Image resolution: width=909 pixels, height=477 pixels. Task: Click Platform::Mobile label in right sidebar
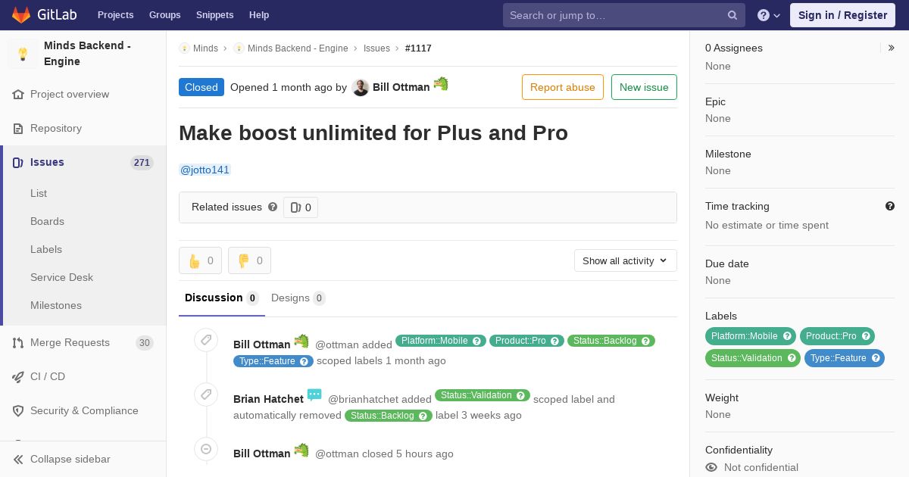point(745,336)
